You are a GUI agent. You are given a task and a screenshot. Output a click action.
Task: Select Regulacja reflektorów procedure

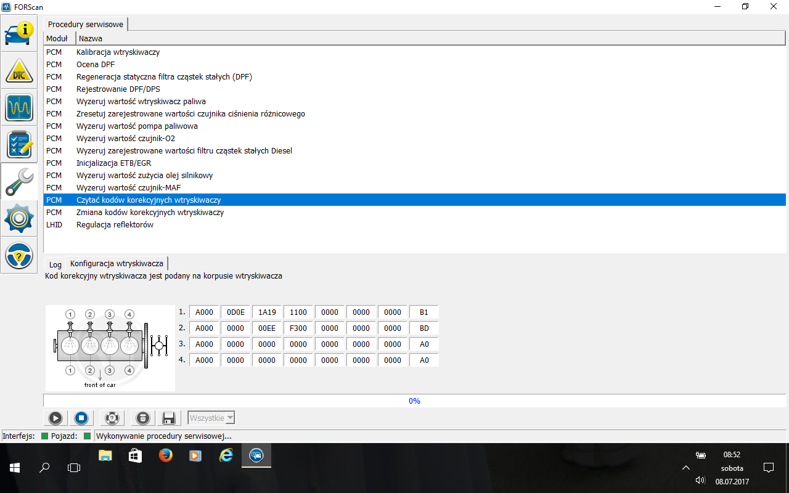[x=115, y=225]
